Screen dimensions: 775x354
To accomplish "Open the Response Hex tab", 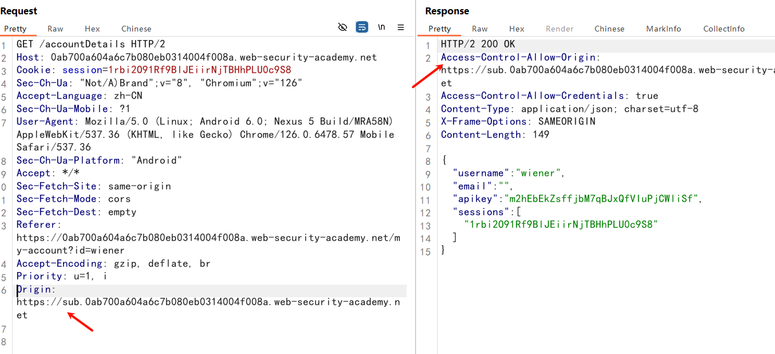I will [517, 29].
